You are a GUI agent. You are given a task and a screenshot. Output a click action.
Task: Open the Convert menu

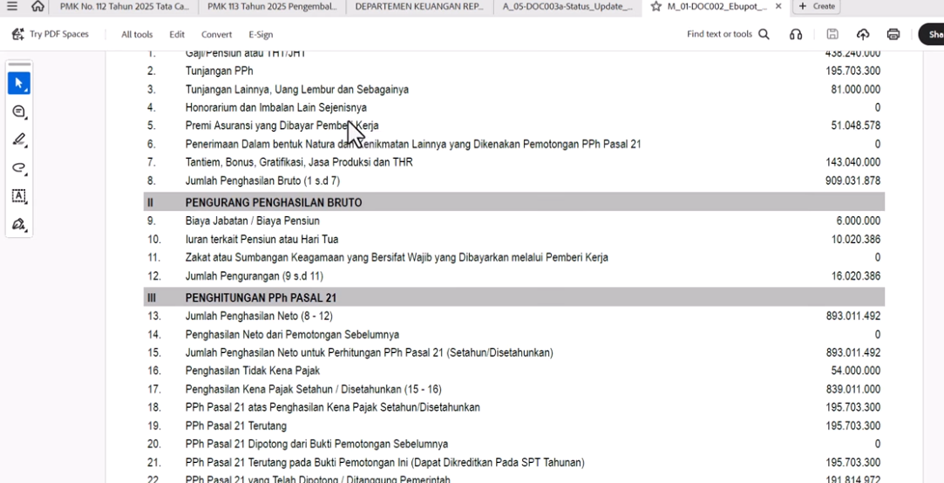(216, 34)
